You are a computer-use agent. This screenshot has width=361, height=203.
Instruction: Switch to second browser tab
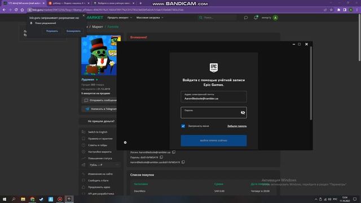pos(69,3)
